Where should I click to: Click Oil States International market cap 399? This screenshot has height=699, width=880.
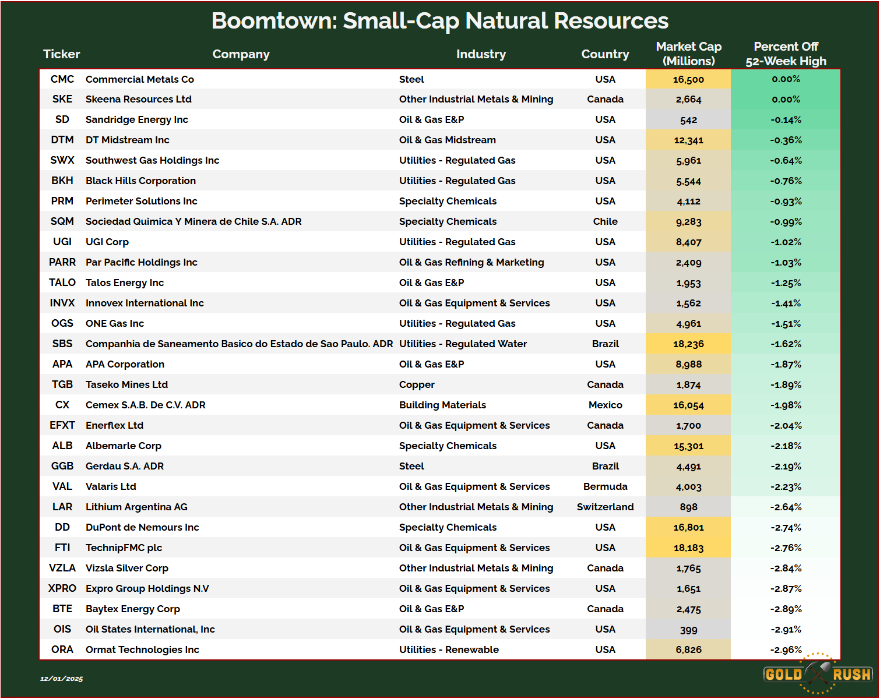[688, 630]
